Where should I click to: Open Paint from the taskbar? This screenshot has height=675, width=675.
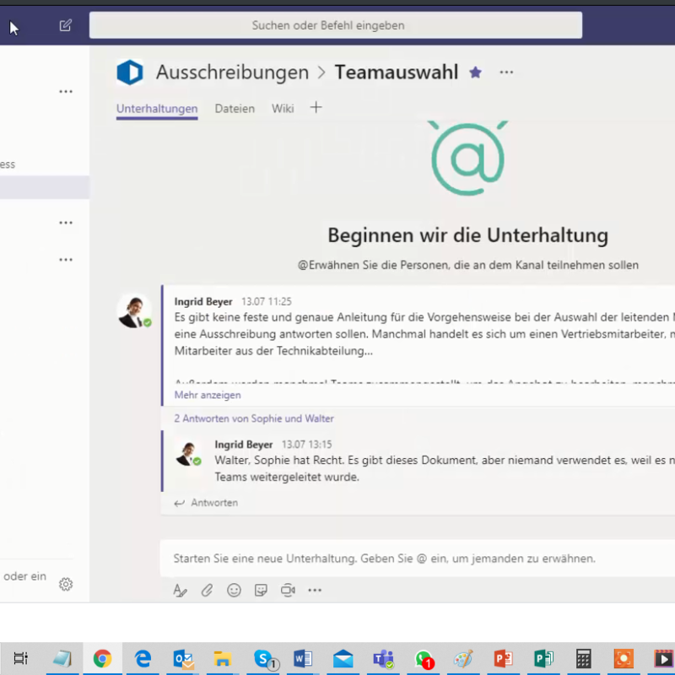coord(463,658)
